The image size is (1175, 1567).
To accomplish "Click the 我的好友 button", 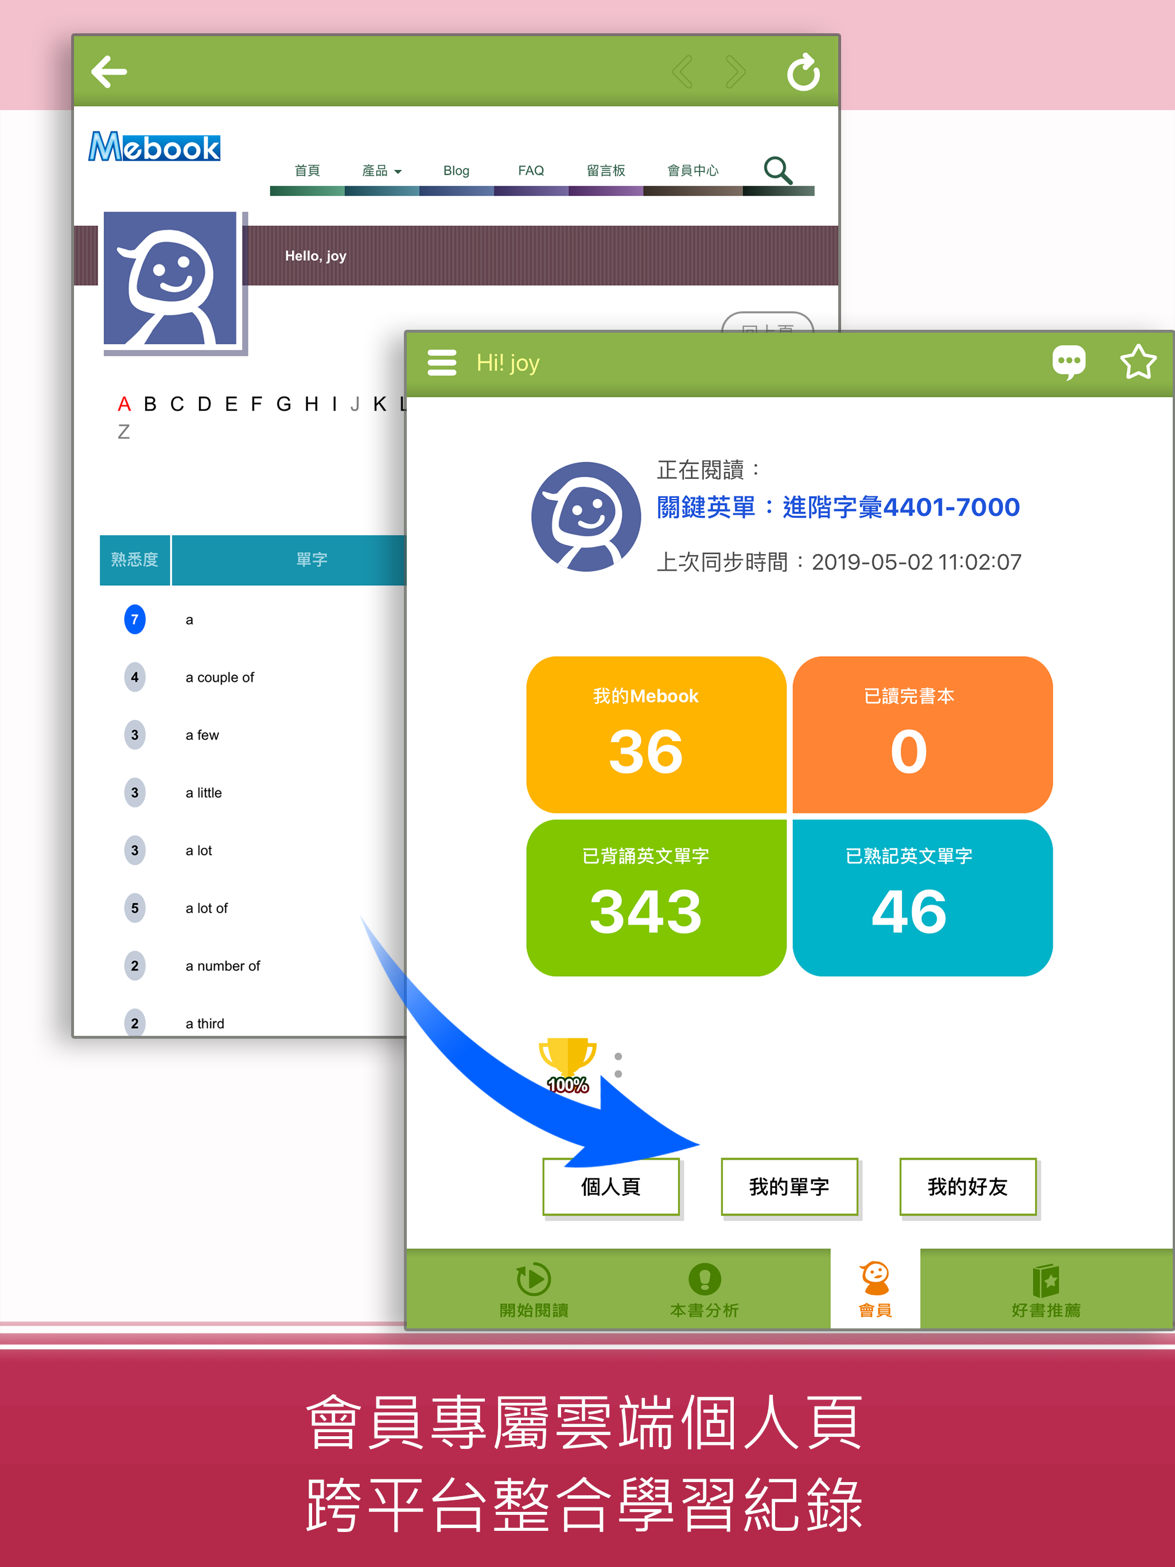I will pos(968,1187).
